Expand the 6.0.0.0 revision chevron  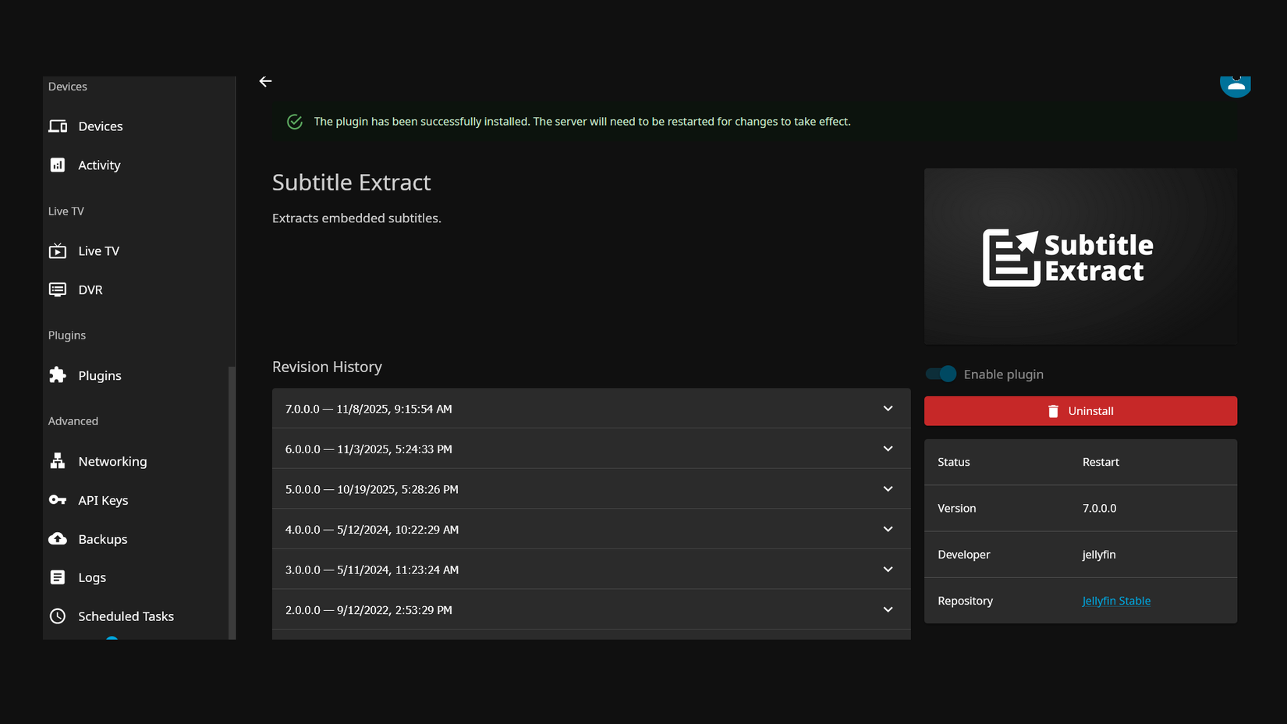click(x=888, y=449)
